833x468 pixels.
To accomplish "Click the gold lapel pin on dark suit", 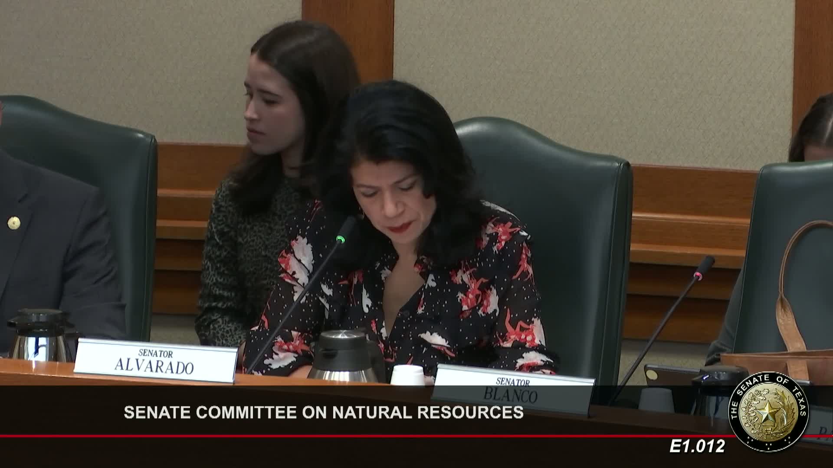I will tap(14, 223).
